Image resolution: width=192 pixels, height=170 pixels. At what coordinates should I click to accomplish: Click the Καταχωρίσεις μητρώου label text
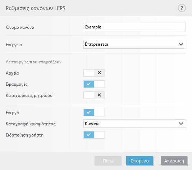29,95
